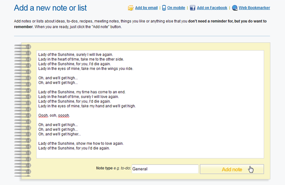Click the Facebook logo icon
Viewport: 285px width, 185px height.
pyautogui.click(x=193, y=8)
